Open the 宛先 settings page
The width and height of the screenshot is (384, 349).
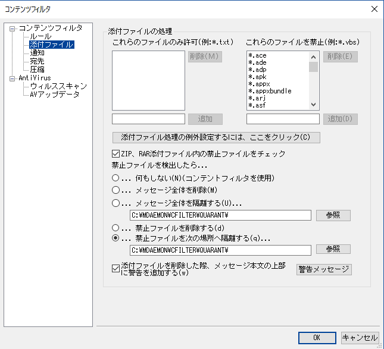pyautogui.click(x=37, y=61)
